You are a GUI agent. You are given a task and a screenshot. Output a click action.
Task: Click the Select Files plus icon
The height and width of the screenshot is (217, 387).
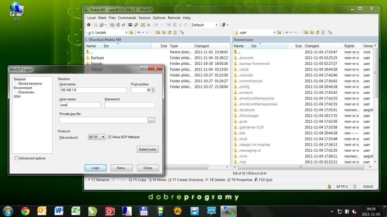pos(156,25)
